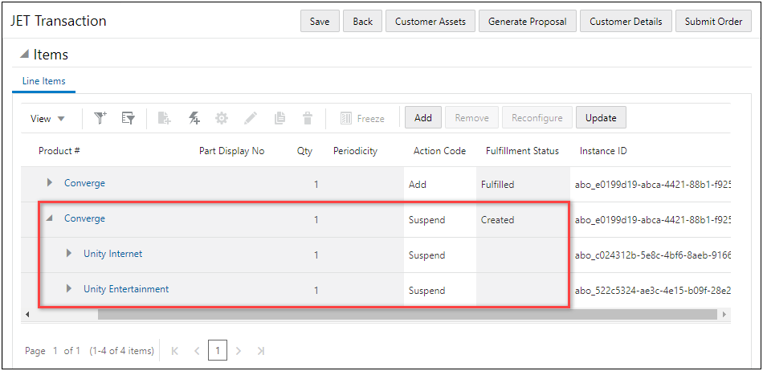763x371 pixels.
Task: Click the Submit Order button
Action: pos(713,22)
